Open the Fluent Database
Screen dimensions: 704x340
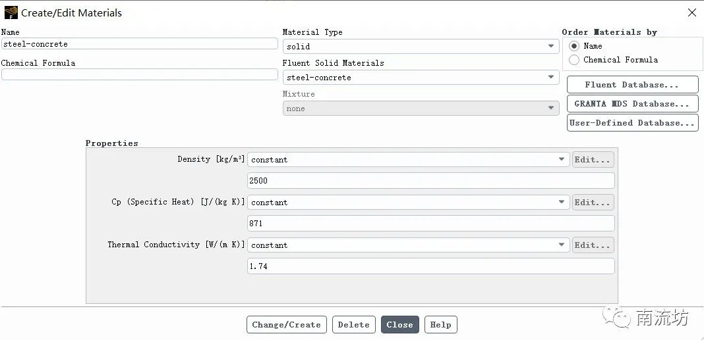tap(633, 85)
